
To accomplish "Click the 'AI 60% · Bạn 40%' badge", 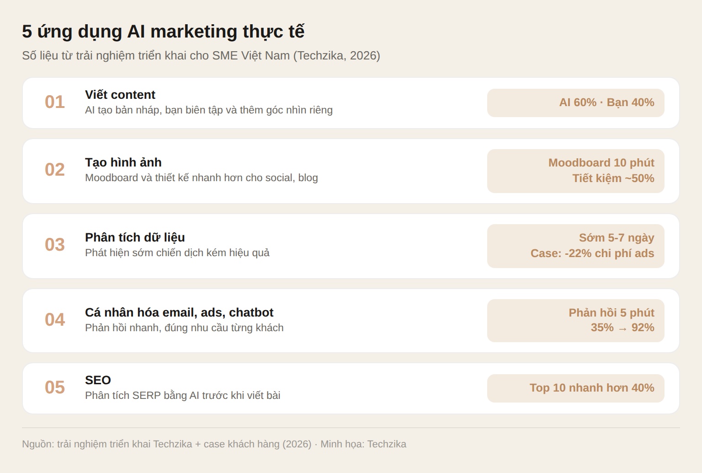I will tap(576, 102).
